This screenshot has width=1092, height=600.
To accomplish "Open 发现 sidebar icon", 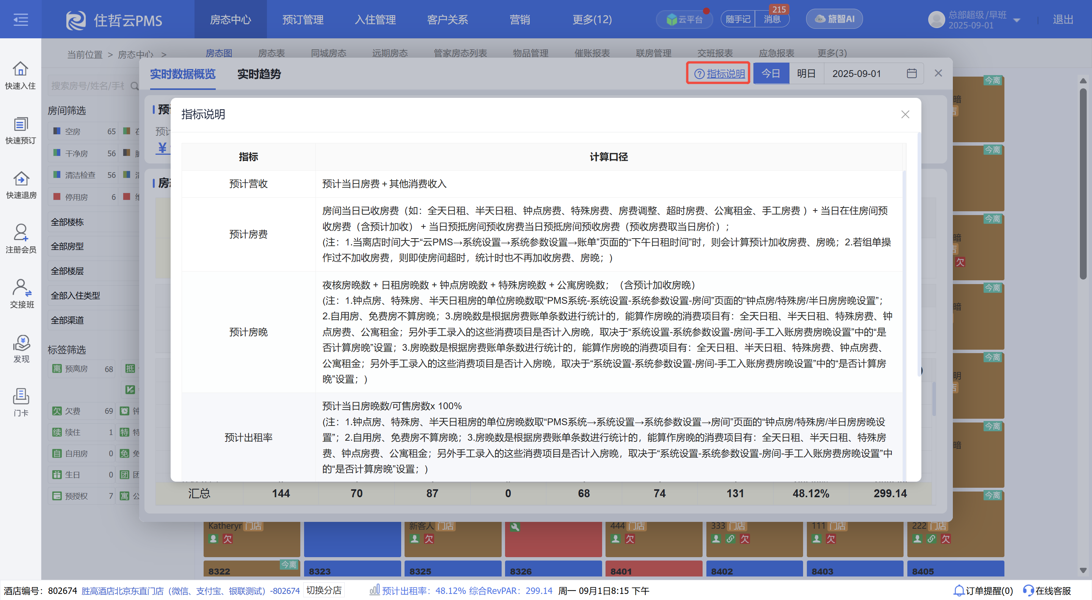I will 21,342.
